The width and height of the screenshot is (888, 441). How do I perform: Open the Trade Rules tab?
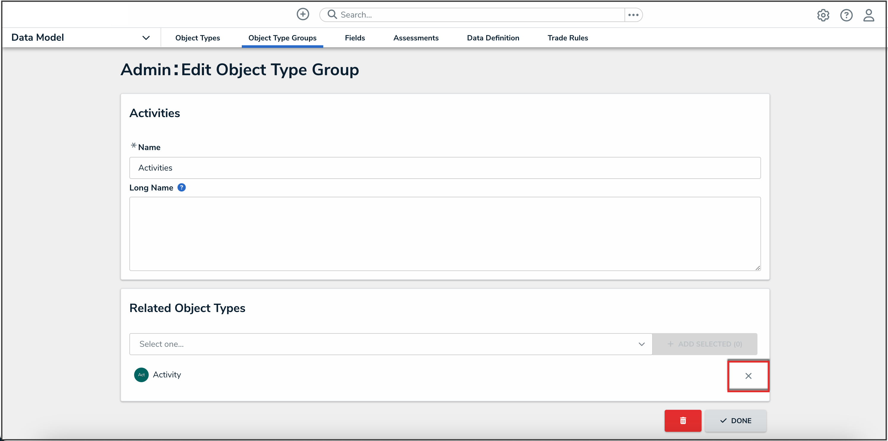[x=567, y=38]
